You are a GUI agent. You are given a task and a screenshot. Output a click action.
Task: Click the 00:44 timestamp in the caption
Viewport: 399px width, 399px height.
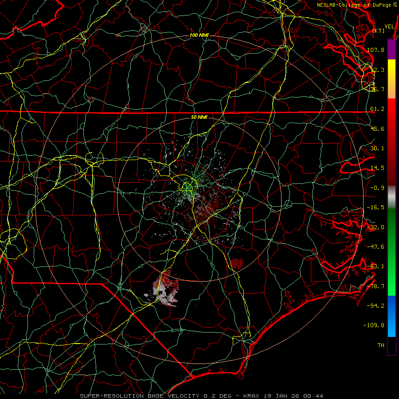(x=314, y=396)
